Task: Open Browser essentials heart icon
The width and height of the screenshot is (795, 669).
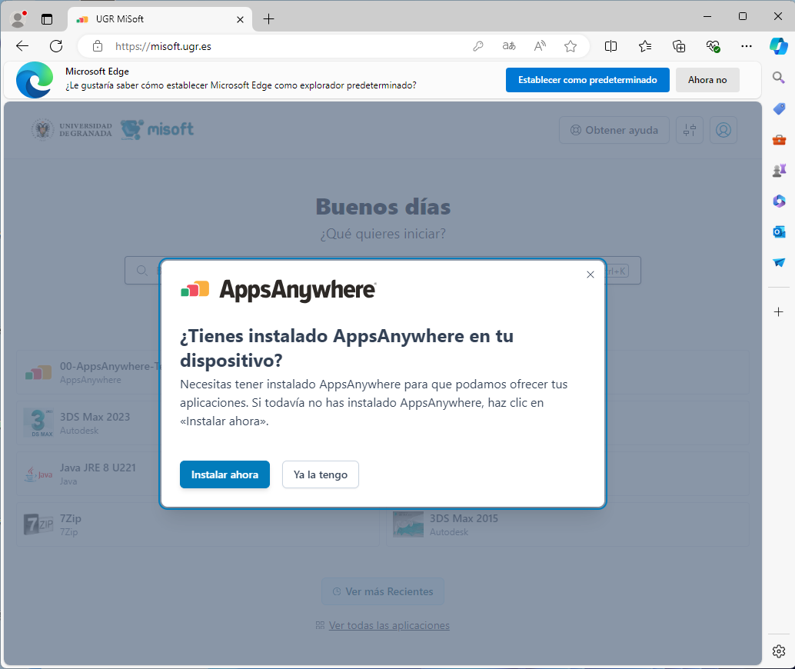Action: point(713,46)
